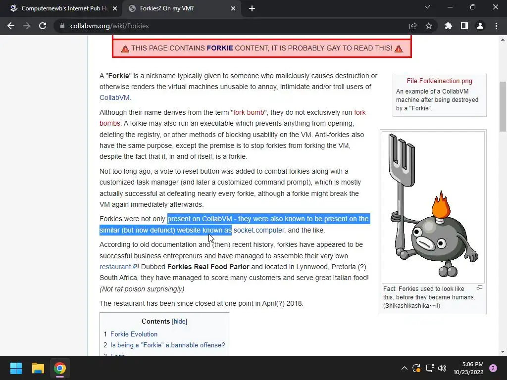507x380 pixels.
Task: Open network settings from the tray
Action: click(x=430, y=368)
